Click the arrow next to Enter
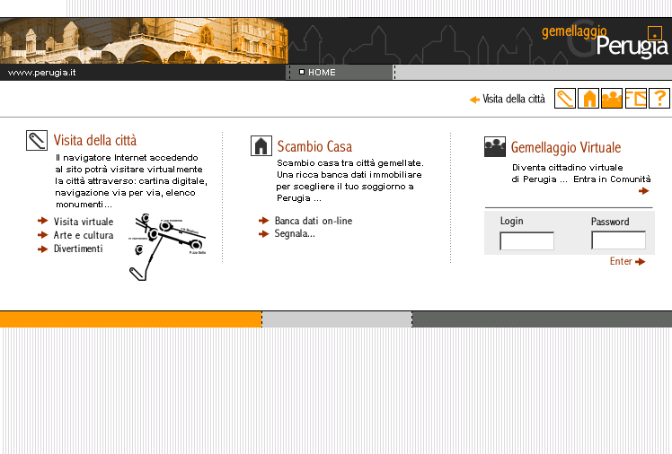 [x=641, y=261]
